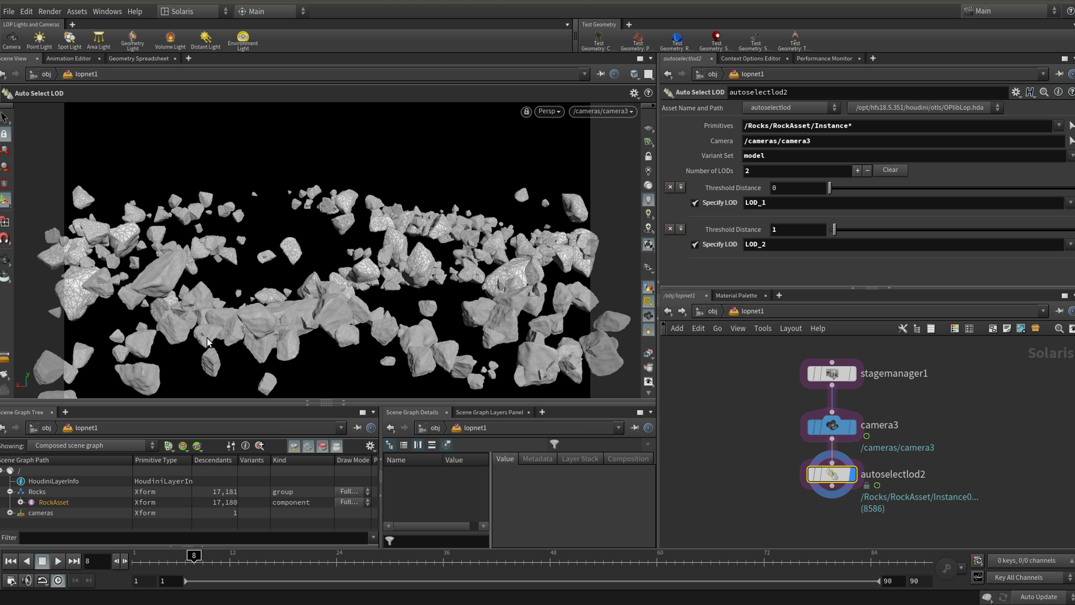1075x605 pixels.
Task: Click the Camera shelf tool icon
Action: (x=11, y=40)
